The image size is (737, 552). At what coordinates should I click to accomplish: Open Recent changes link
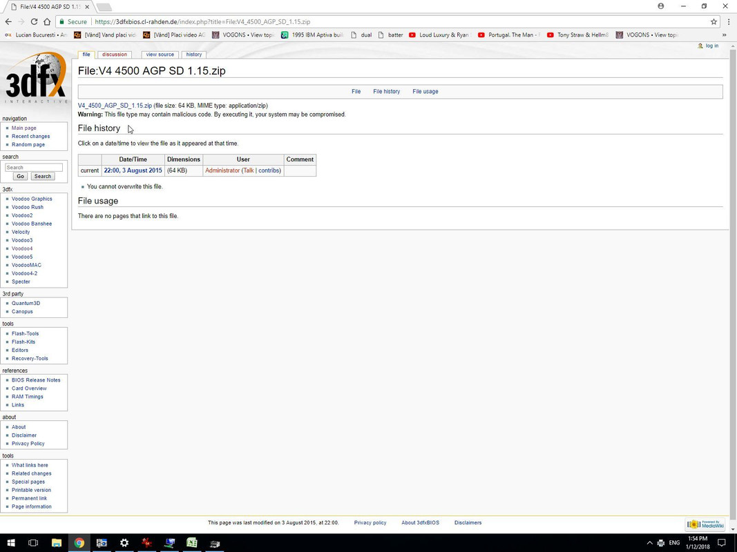30,136
